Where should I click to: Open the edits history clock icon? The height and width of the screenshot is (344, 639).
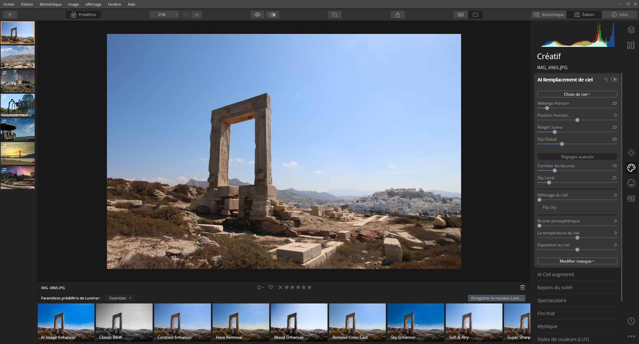pos(631,321)
